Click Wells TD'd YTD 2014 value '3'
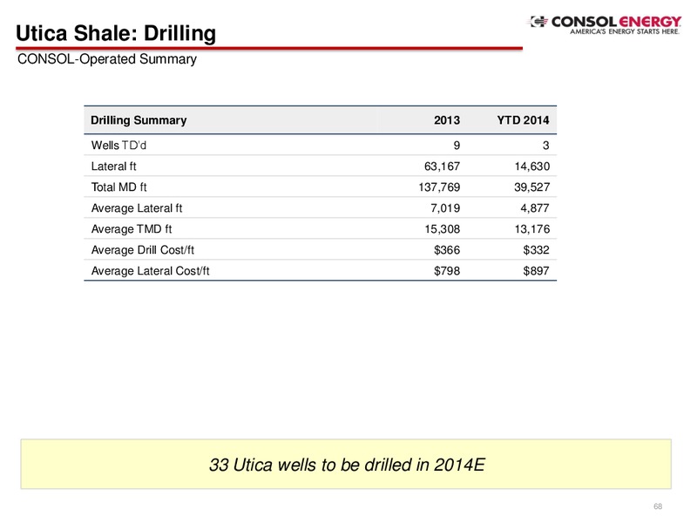697x523 pixels. pyautogui.click(x=546, y=146)
